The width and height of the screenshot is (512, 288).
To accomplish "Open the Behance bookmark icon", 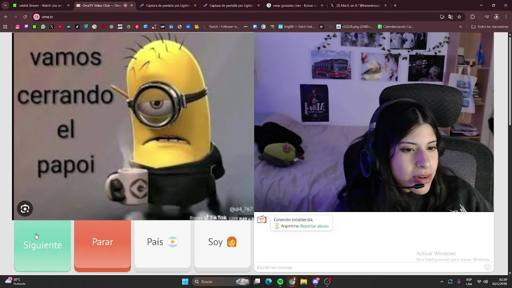I will (x=188, y=27).
